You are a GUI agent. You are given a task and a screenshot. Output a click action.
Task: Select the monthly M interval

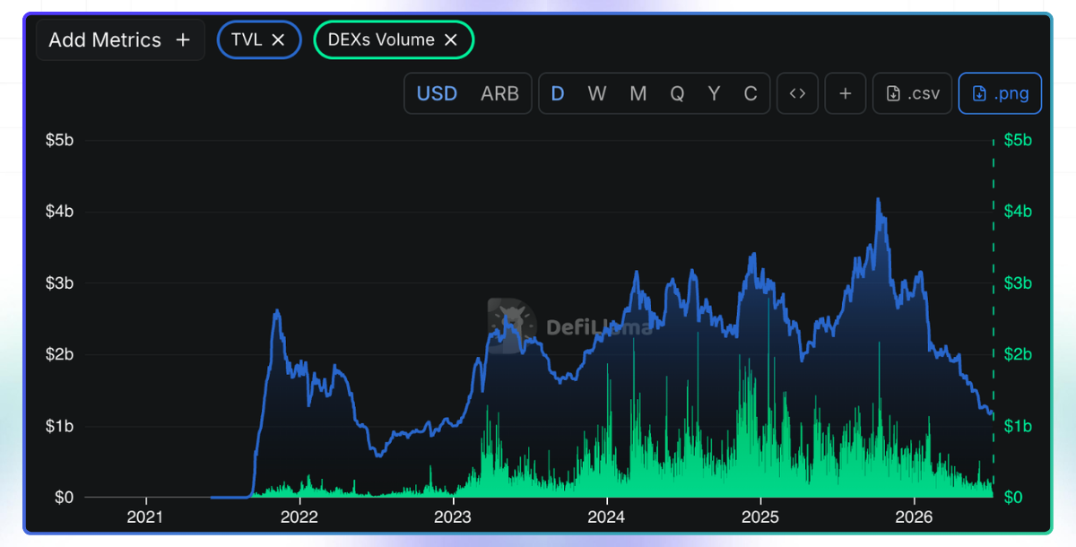point(638,93)
